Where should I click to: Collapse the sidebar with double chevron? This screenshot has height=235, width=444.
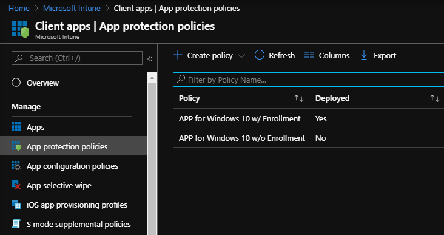tap(150, 59)
